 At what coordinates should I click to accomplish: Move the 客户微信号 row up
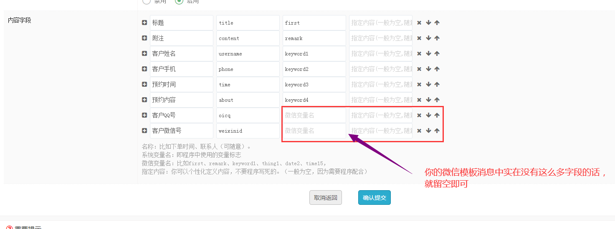(437, 131)
